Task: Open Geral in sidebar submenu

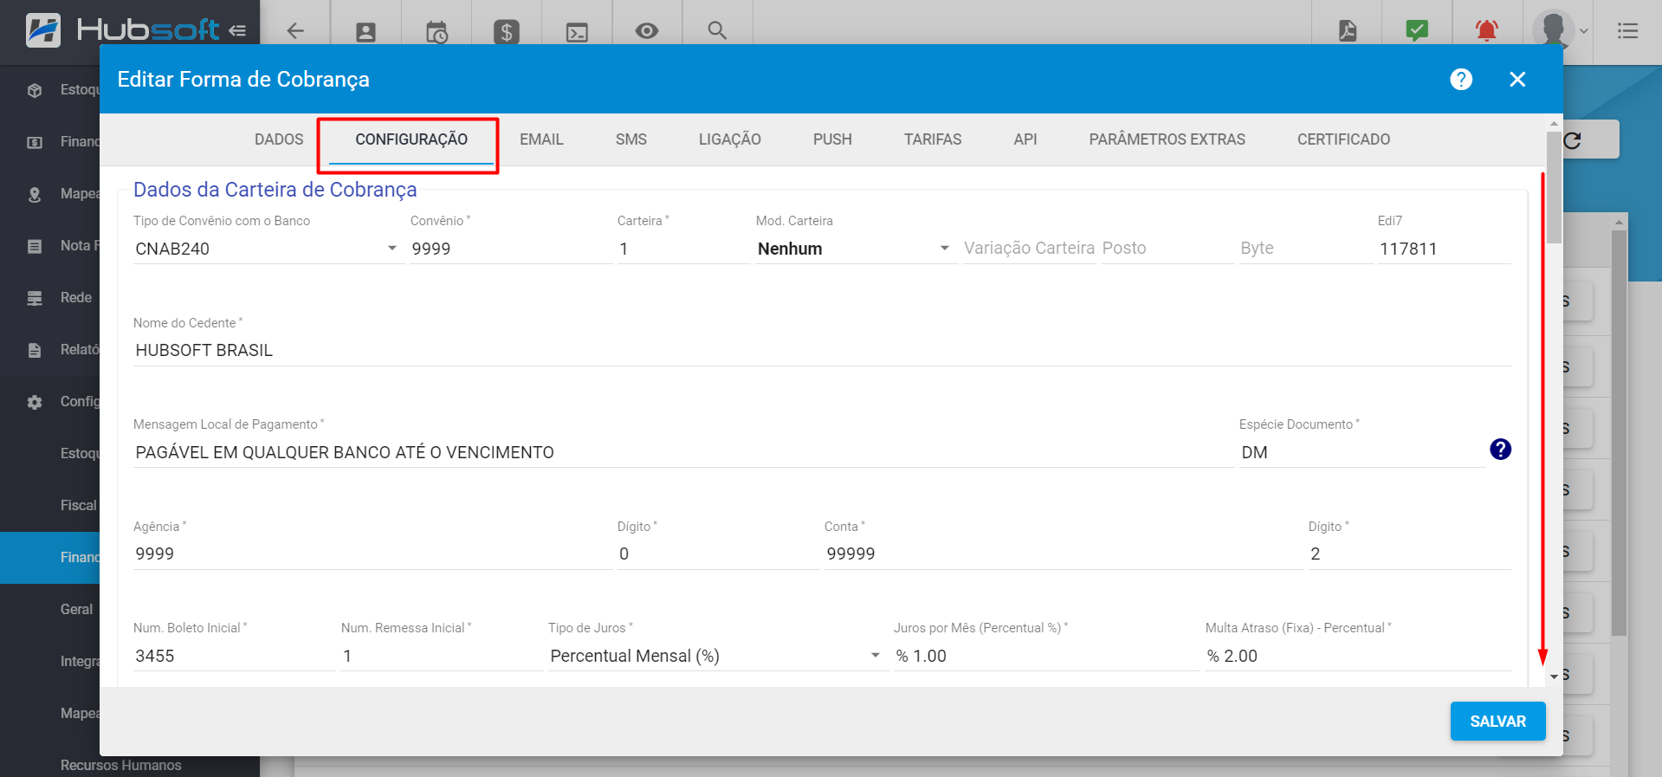Action: coord(76,610)
